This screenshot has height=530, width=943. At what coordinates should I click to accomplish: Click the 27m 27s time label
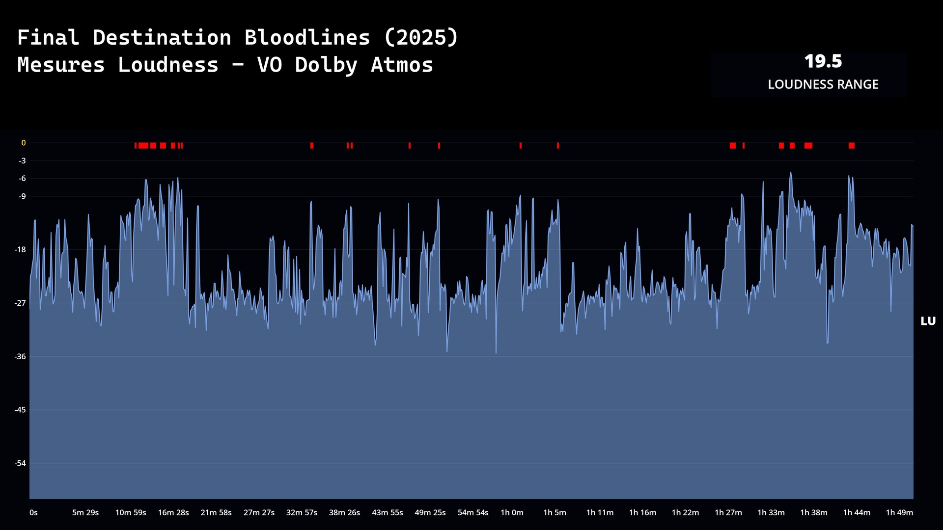[x=259, y=512]
